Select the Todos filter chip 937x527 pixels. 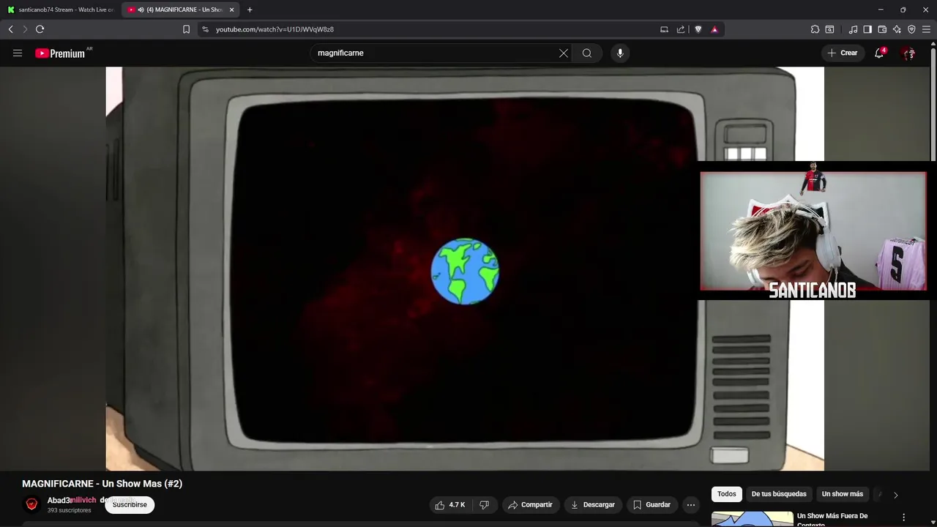(727, 494)
